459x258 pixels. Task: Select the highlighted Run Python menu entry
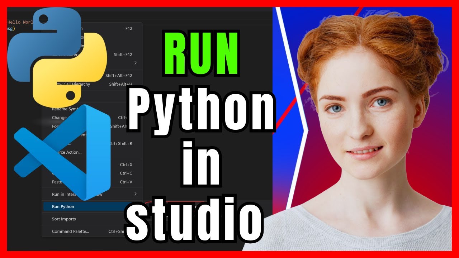[93, 206]
